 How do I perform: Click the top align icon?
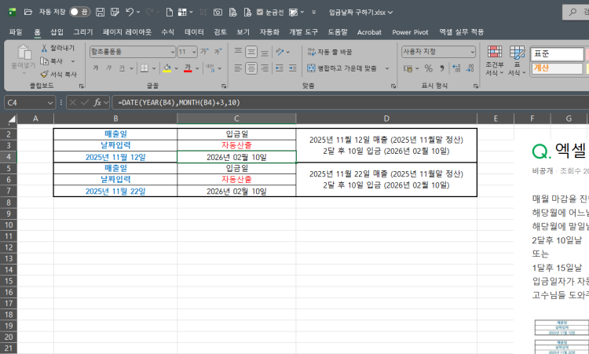click(x=238, y=52)
